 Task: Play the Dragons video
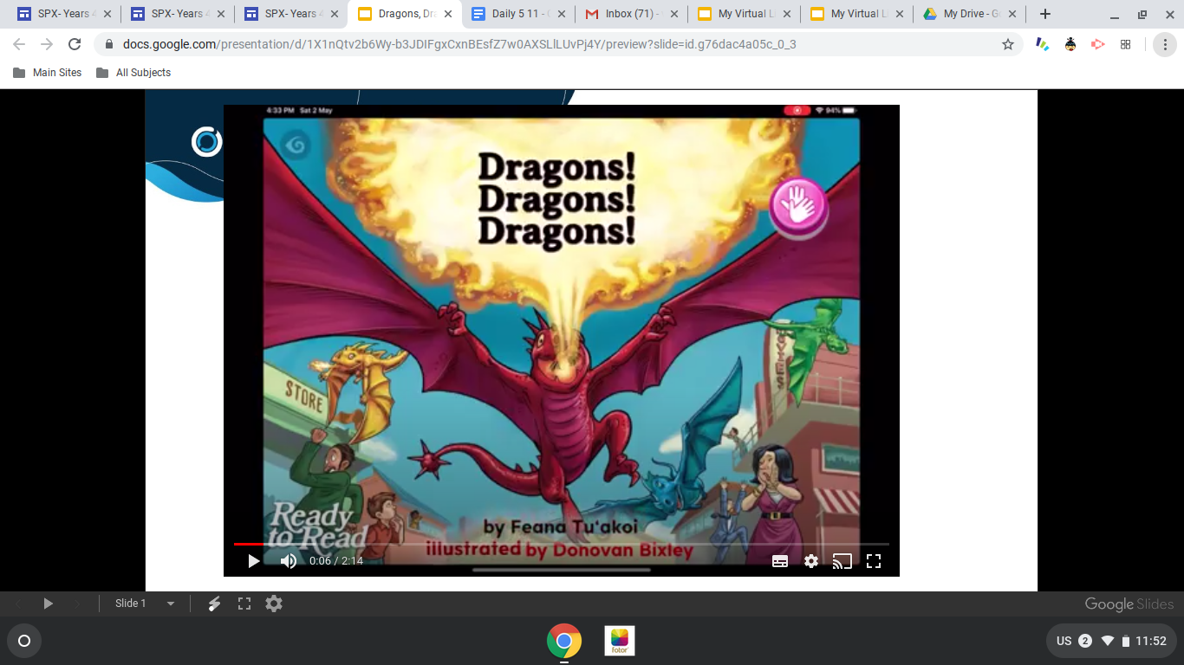[x=254, y=561]
